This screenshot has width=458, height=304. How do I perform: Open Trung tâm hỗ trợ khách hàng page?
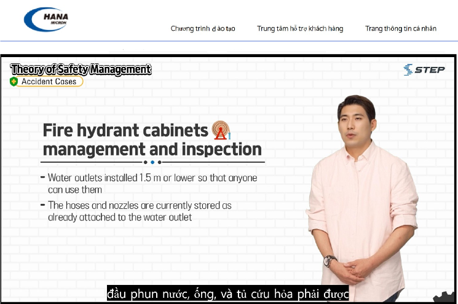(x=300, y=29)
